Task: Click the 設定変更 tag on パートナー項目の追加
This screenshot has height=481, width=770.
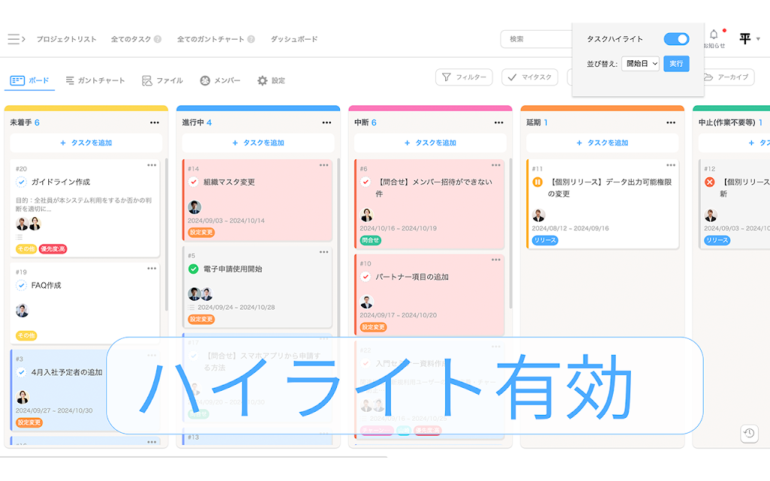Action: (373, 328)
